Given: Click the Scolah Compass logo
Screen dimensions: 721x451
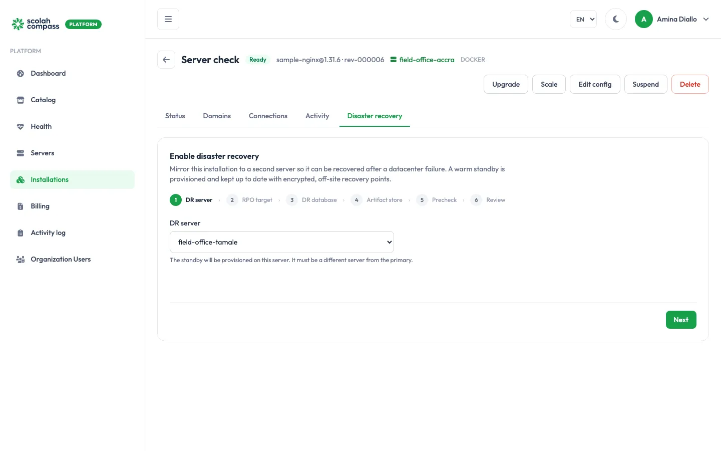Looking at the screenshot, I should (36, 24).
